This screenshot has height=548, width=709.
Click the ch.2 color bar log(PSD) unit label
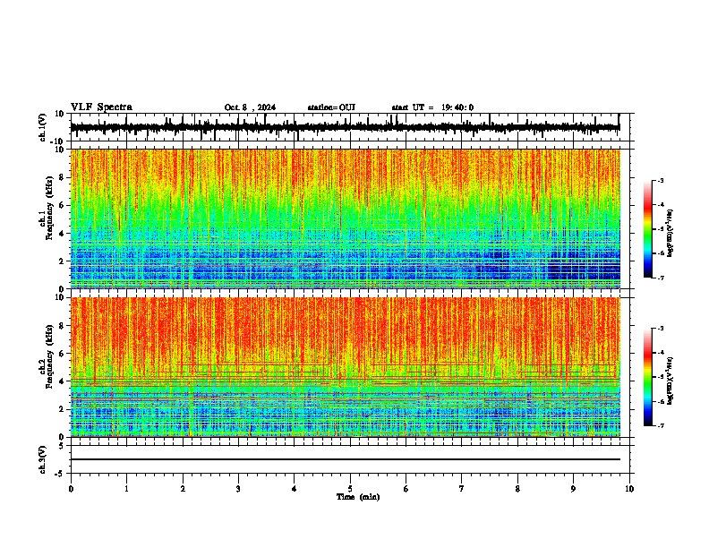(x=671, y=381)
